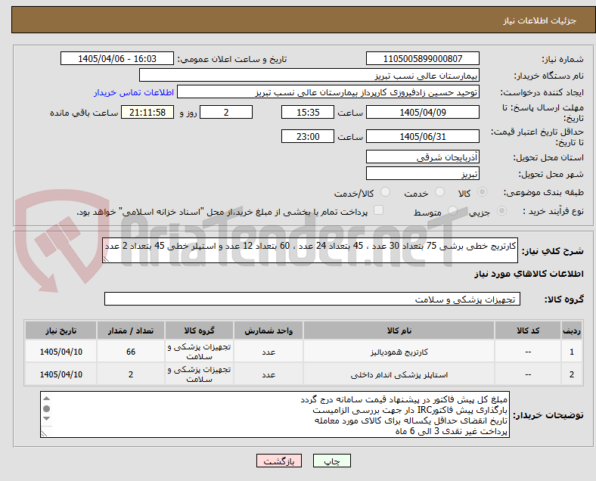Click the resize handle of description box
Image resolution: width=596 pixels, height=481 pixels.
pos(106,259)
